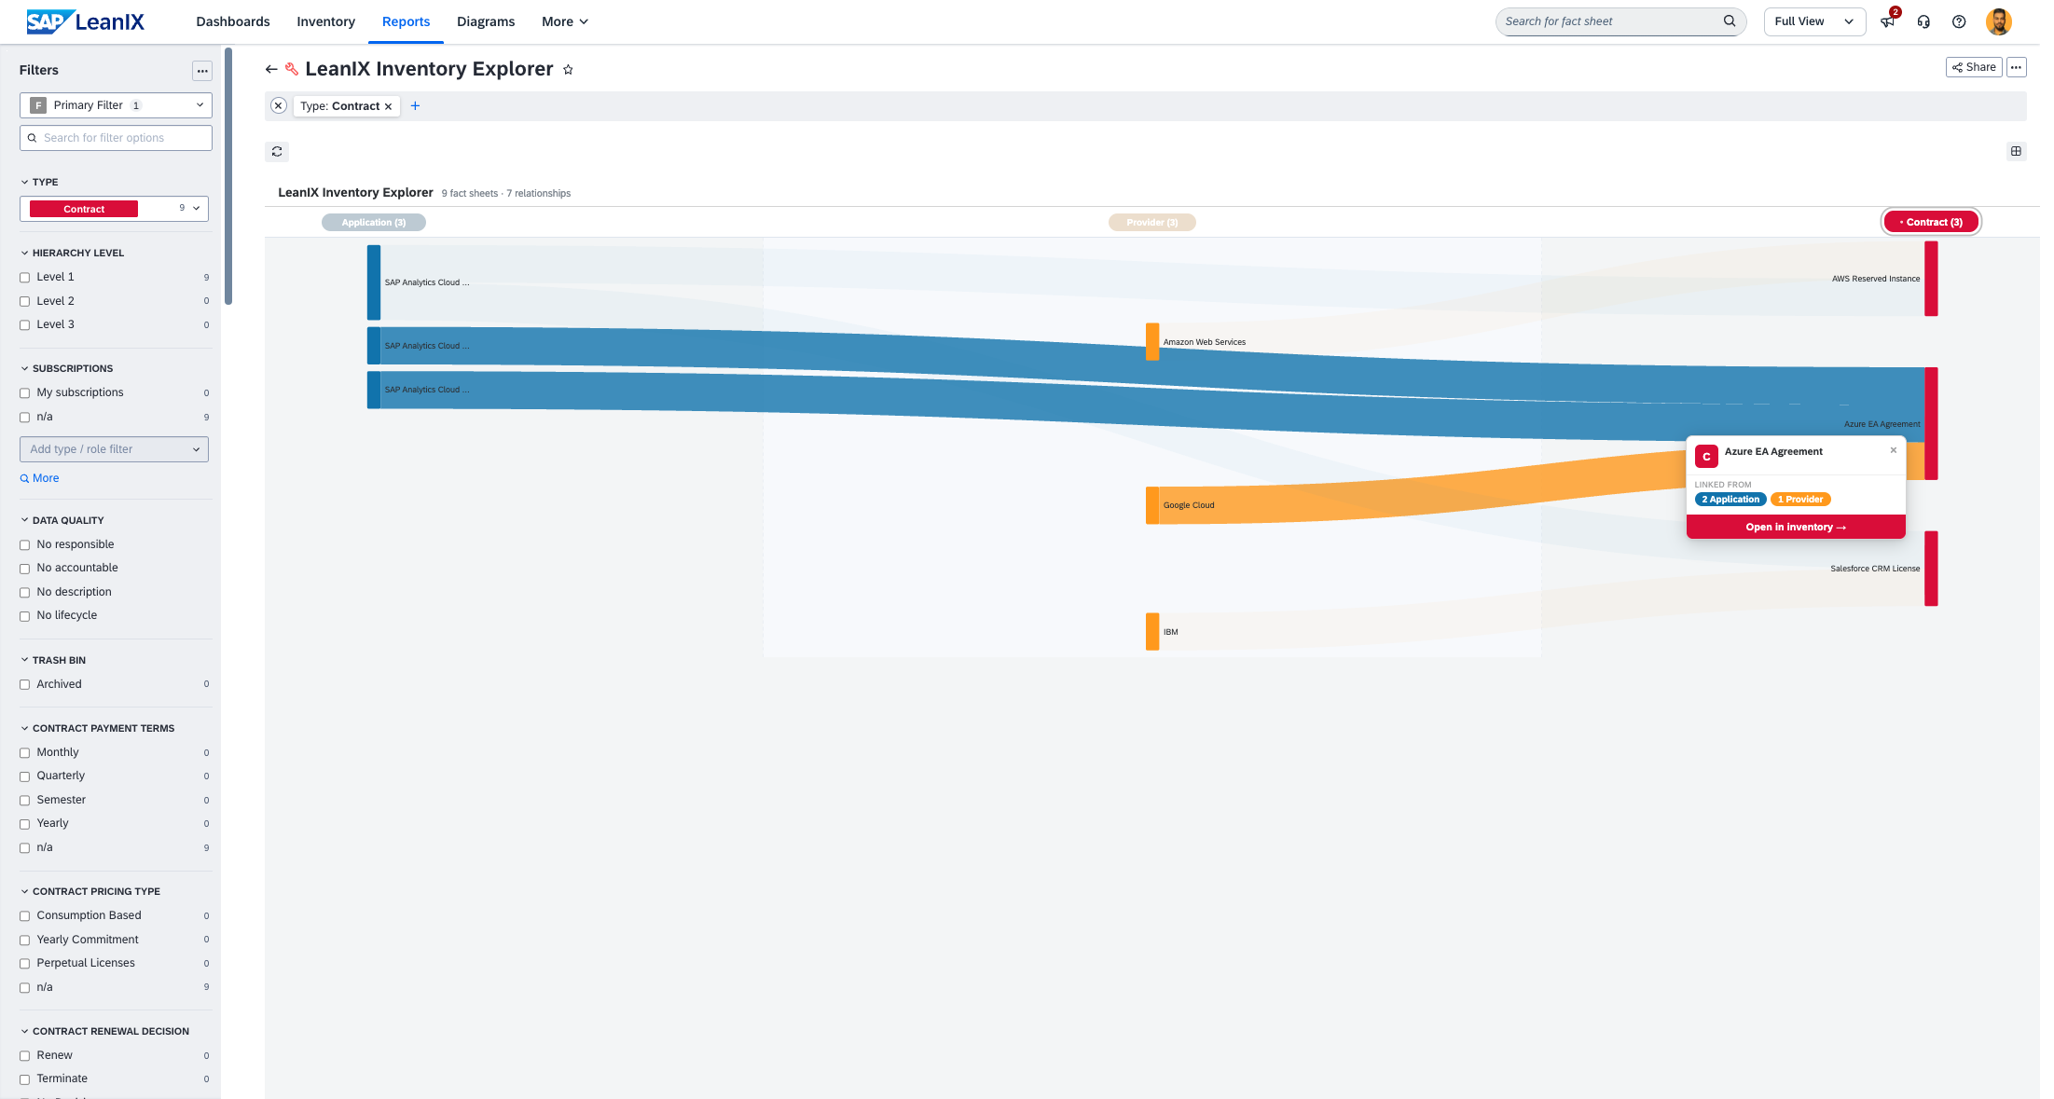Click the Share button

pos(1974,67)
